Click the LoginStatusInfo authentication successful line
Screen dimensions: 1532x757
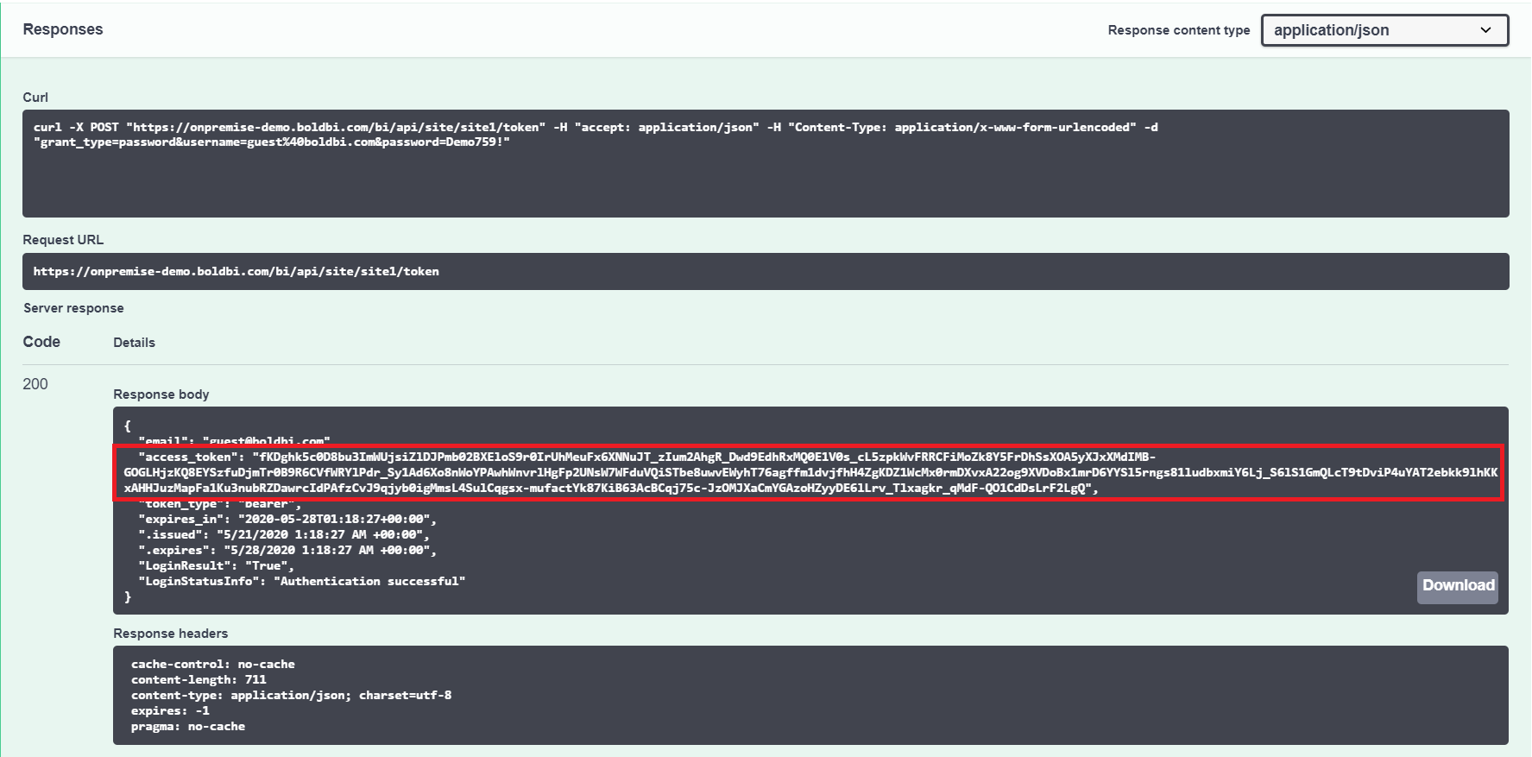point(301,581)
